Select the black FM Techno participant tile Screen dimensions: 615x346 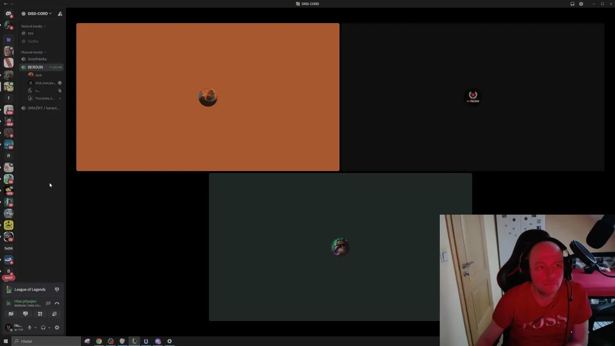coord(473,97)
